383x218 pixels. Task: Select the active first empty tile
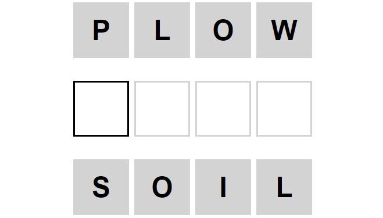[x=101, y=109]
